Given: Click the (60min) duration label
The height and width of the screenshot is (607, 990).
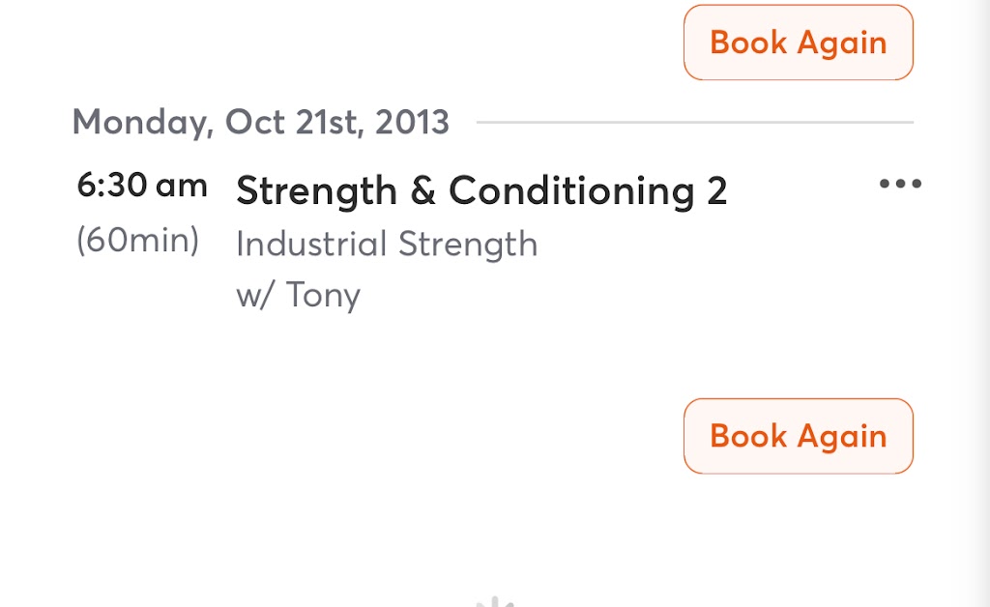Looking at the screenshot, I should pyautogui.click(x=137, y=241).
